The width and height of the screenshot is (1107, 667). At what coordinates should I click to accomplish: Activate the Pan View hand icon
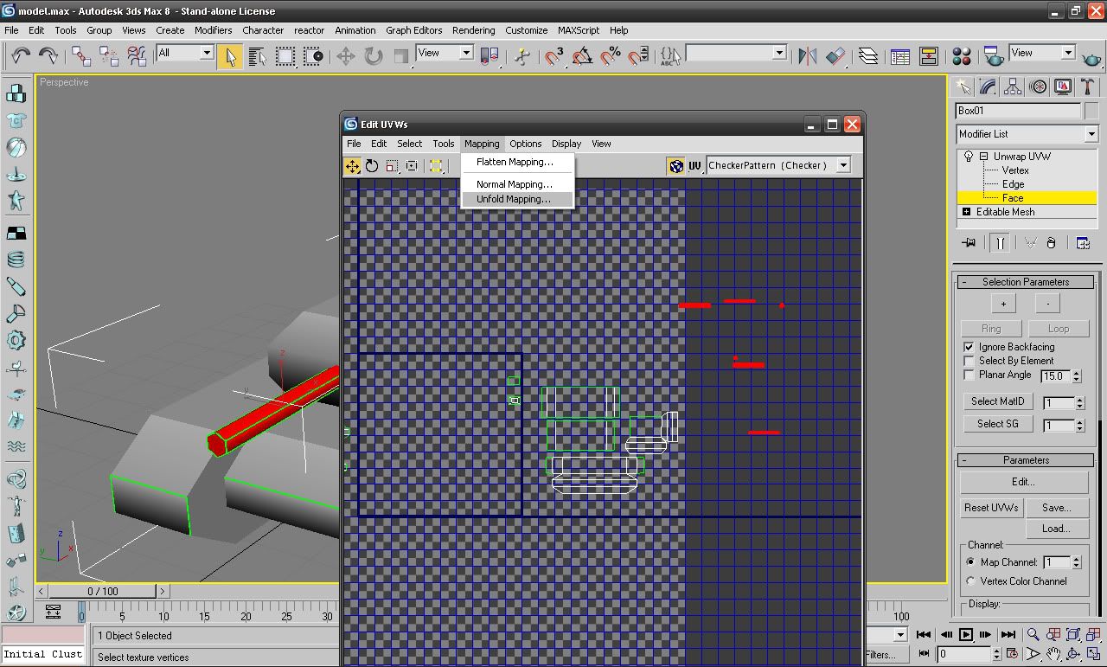(x=1053, y=654)
